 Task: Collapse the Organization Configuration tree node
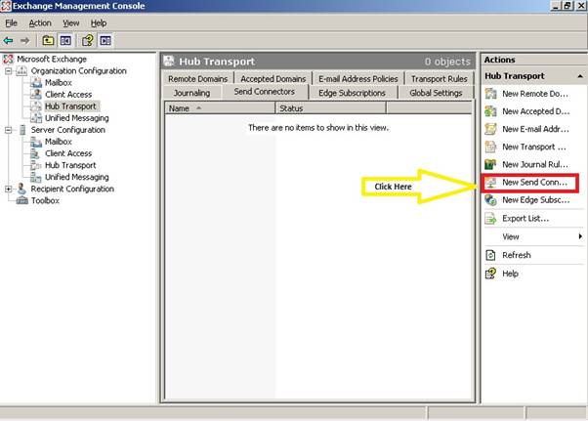(x=8, y=71)
